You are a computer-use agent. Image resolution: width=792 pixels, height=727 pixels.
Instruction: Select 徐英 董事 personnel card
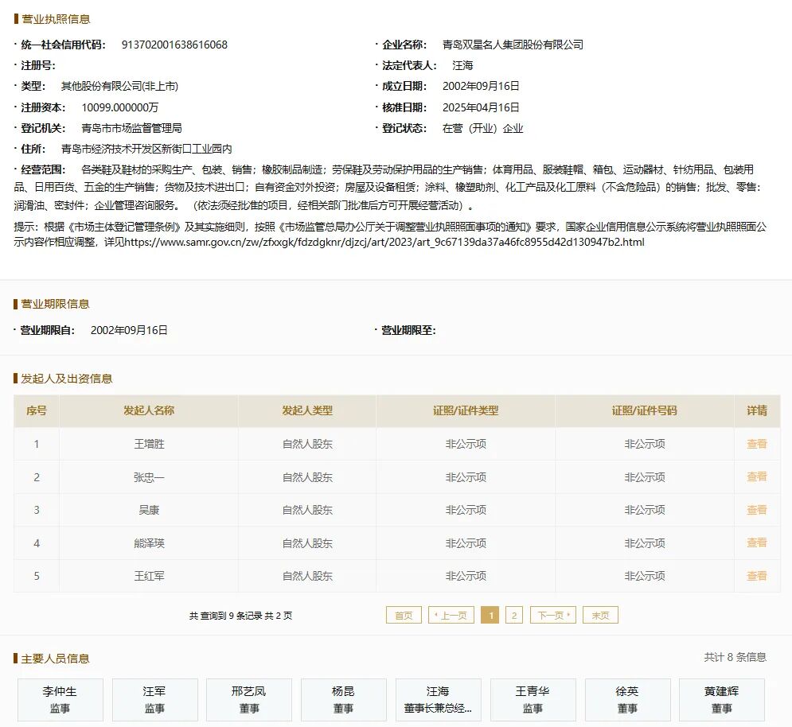628,699
